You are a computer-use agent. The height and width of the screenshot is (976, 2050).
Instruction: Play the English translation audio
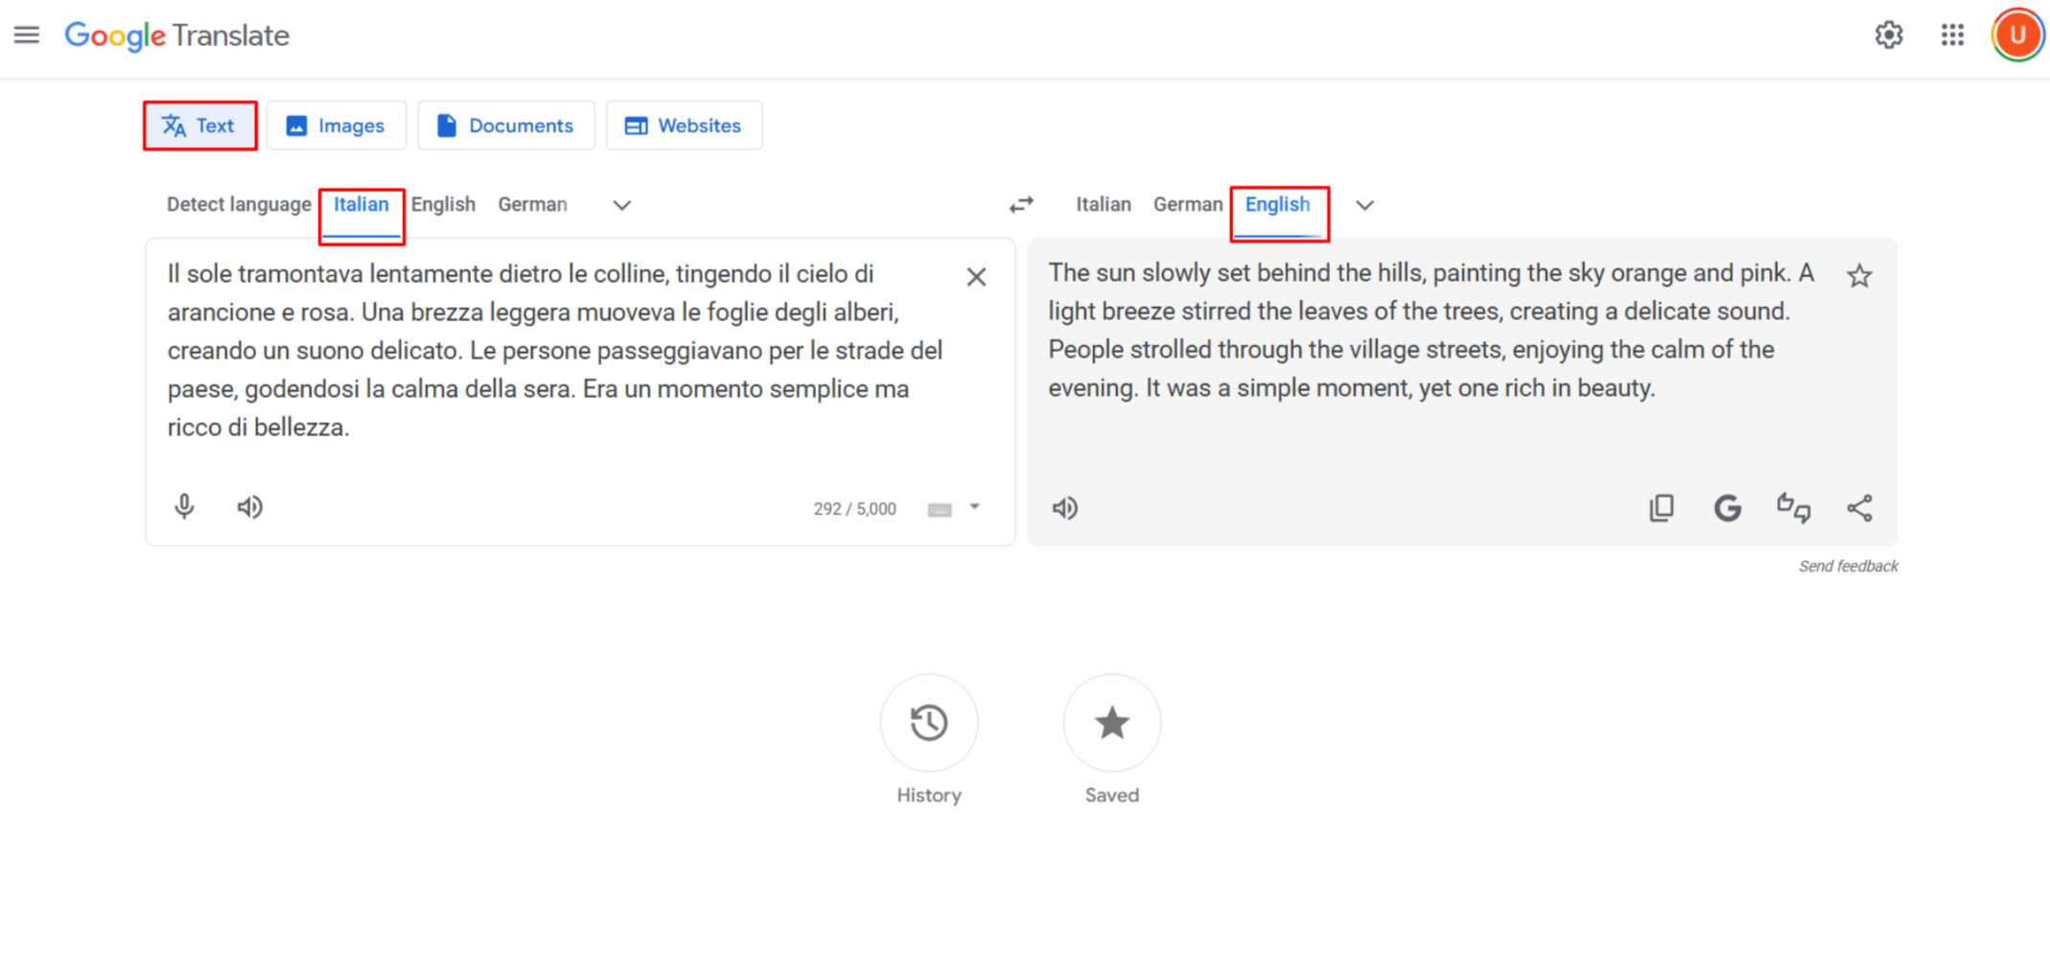pos(1064,508)
